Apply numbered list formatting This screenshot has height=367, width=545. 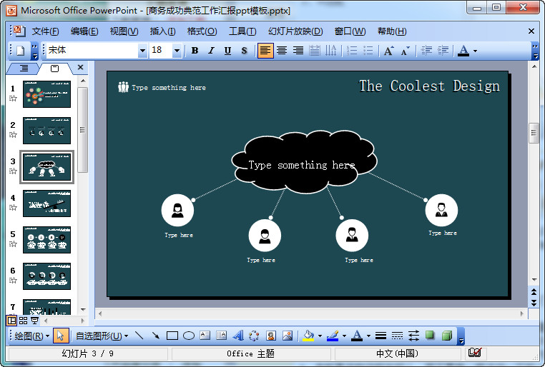point(352,51)
